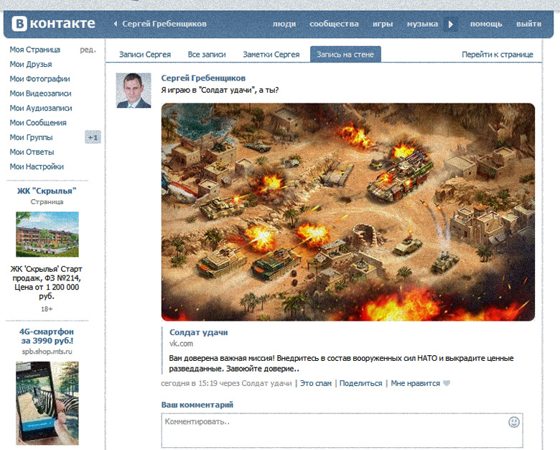This screenshot has width=560, height=450.
Task: Click Поделиться to share the post
Action: click(360, 383)
